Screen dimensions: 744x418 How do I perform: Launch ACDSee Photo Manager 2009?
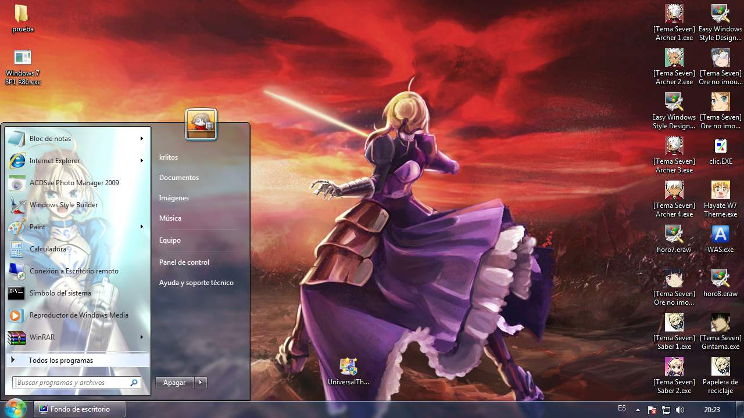pos(74,182)
